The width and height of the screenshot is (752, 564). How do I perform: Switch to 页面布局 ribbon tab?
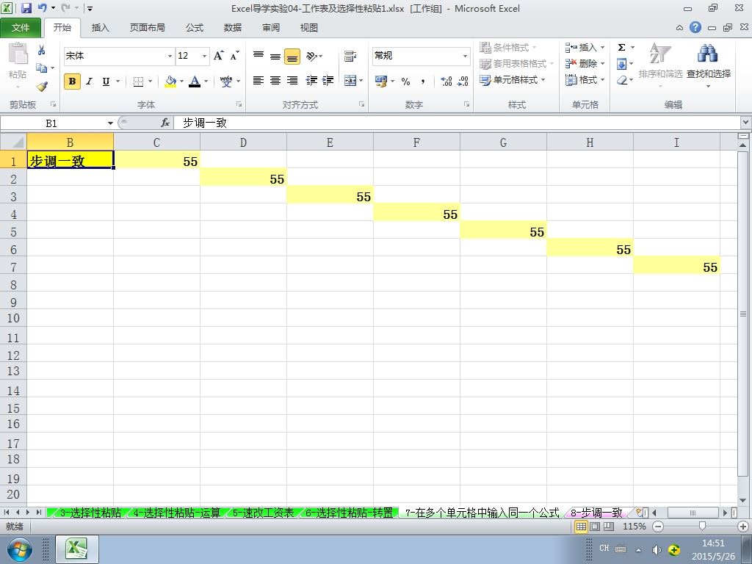pyautogui.click(x=147, y=28)
